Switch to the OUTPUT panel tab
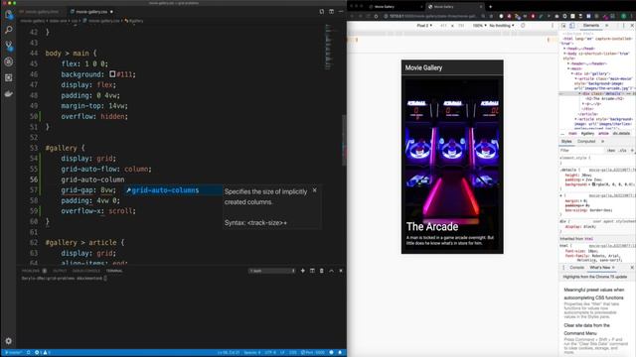 click(x=60, y=271)
